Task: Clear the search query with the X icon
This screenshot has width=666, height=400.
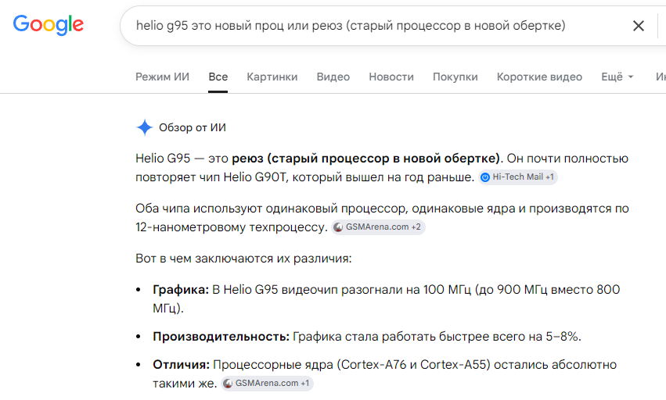Action: pos(638,26)
